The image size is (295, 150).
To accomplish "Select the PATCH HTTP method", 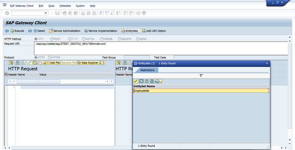I will click(x=84, y=39).
